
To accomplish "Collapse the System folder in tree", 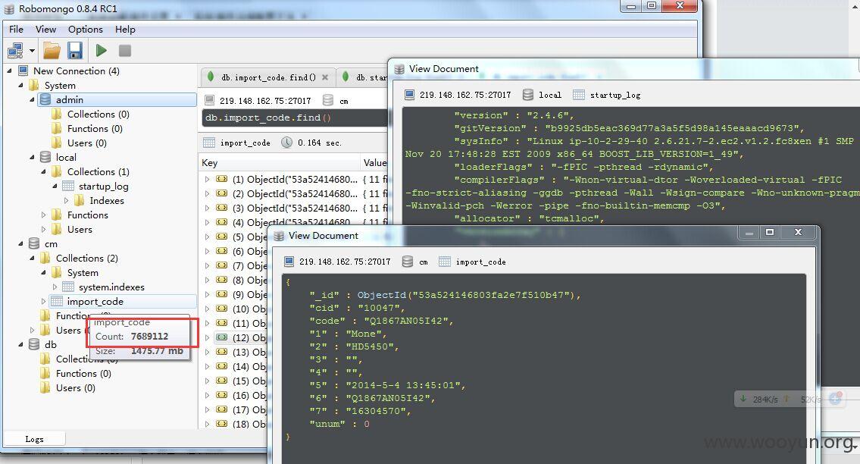I will click(21, 85).
